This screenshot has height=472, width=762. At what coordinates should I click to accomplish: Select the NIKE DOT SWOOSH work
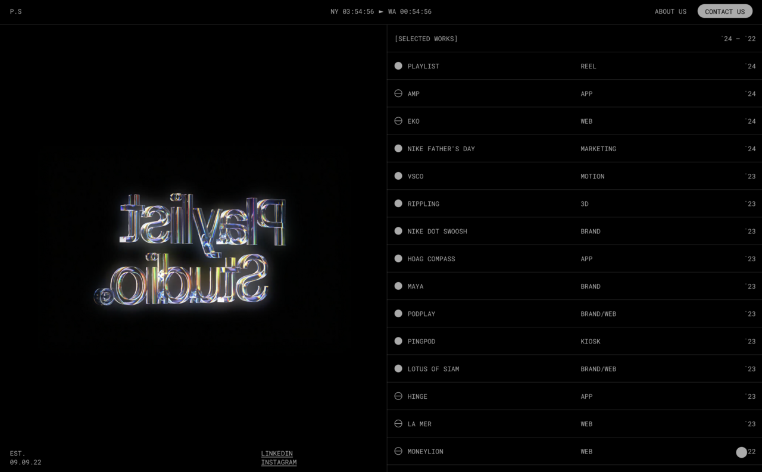tap(437, 232)
